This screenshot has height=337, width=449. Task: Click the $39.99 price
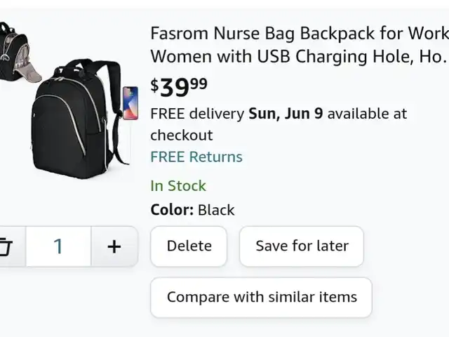point(179,87)
